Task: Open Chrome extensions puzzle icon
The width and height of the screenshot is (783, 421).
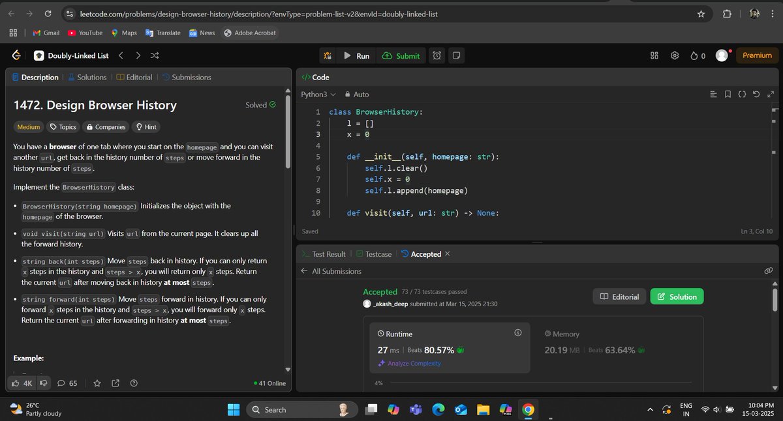Action: pos(727,14)
